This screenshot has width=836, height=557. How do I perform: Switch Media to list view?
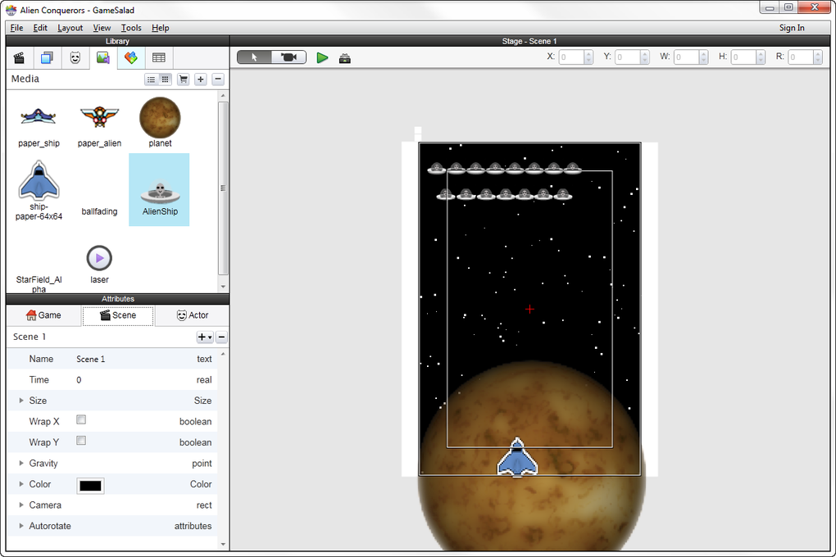click(152, 79)
